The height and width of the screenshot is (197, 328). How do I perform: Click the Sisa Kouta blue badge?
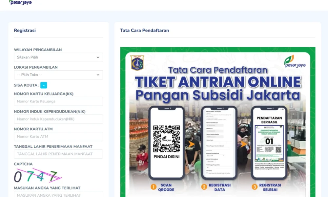point(44,85)
